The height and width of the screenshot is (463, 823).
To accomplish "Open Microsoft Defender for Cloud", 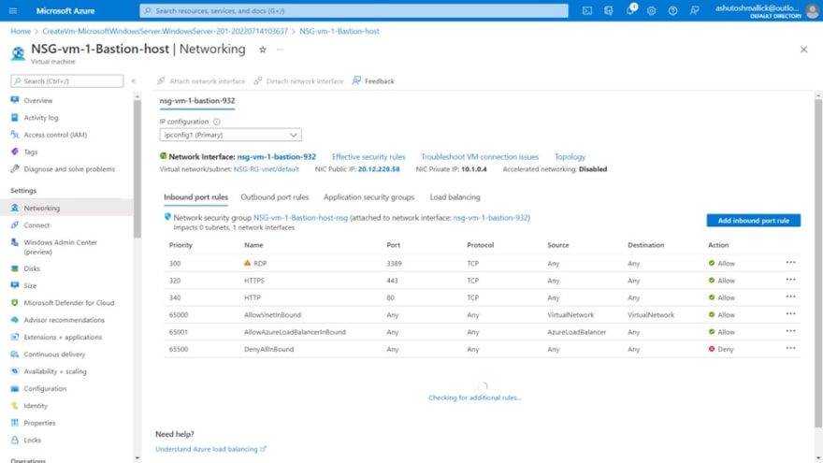I will pyautogui.click(x=69, y=303).
